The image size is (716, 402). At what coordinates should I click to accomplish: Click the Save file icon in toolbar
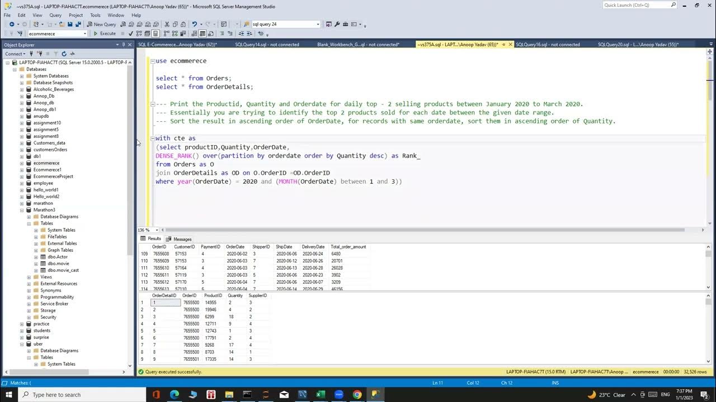click(x=70, y=25)
